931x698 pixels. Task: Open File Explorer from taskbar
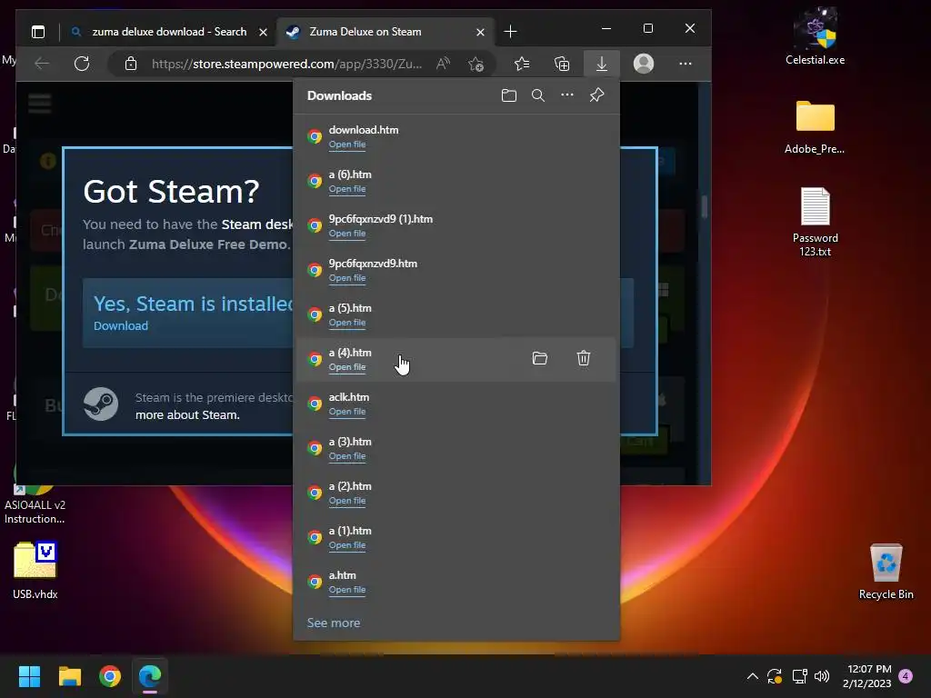(x=69, y=676)
